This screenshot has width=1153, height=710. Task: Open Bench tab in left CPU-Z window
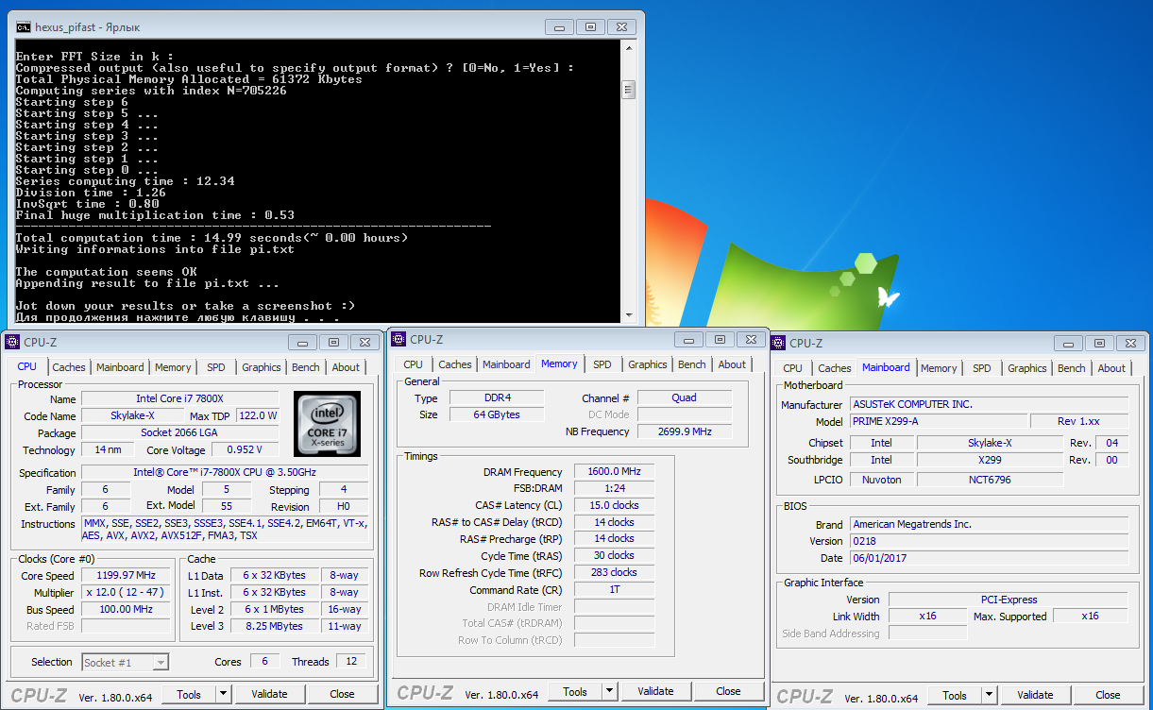pos(306,367)
